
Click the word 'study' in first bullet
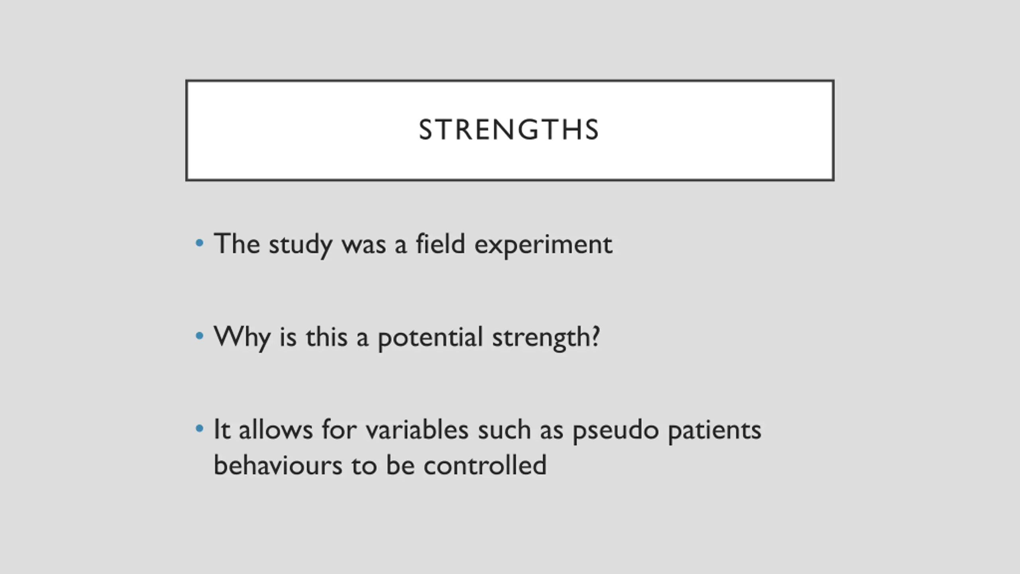click(x=300, y=245)
